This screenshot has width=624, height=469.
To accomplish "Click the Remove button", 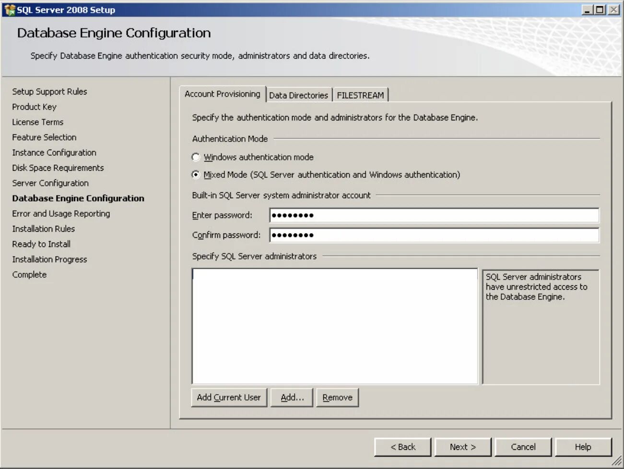I will (337, 398).
